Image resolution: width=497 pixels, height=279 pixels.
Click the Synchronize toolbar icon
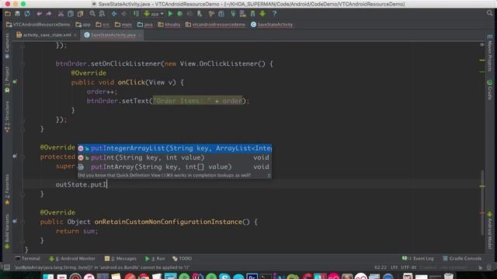click(27, 14)
